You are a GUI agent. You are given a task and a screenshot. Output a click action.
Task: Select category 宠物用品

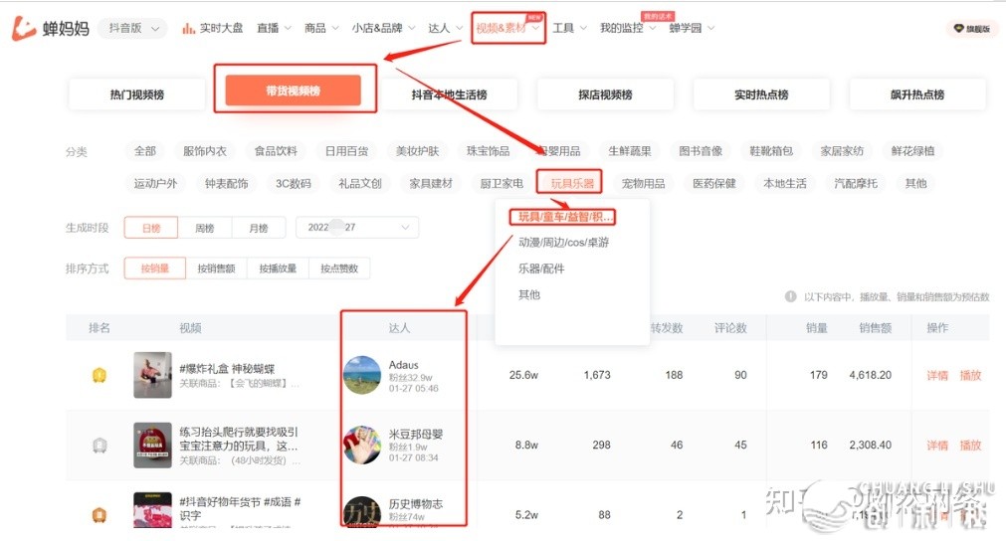click(644, 183)
